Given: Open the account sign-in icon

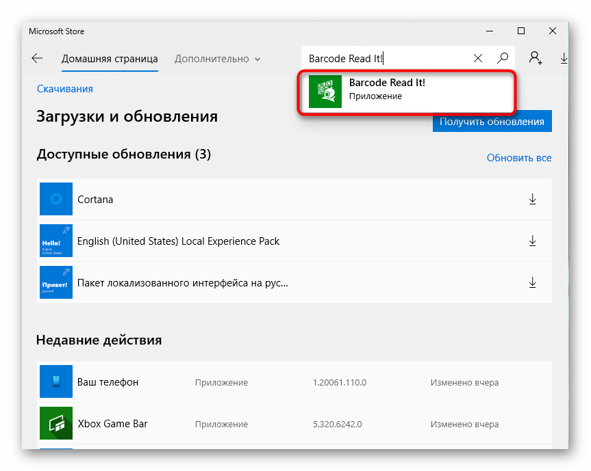Looking at the screenshot, I should pyautogui.click(x=536, y=58).
